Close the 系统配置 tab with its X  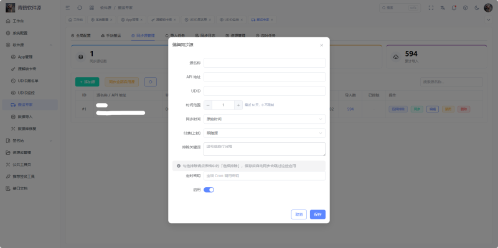point(111,20)
